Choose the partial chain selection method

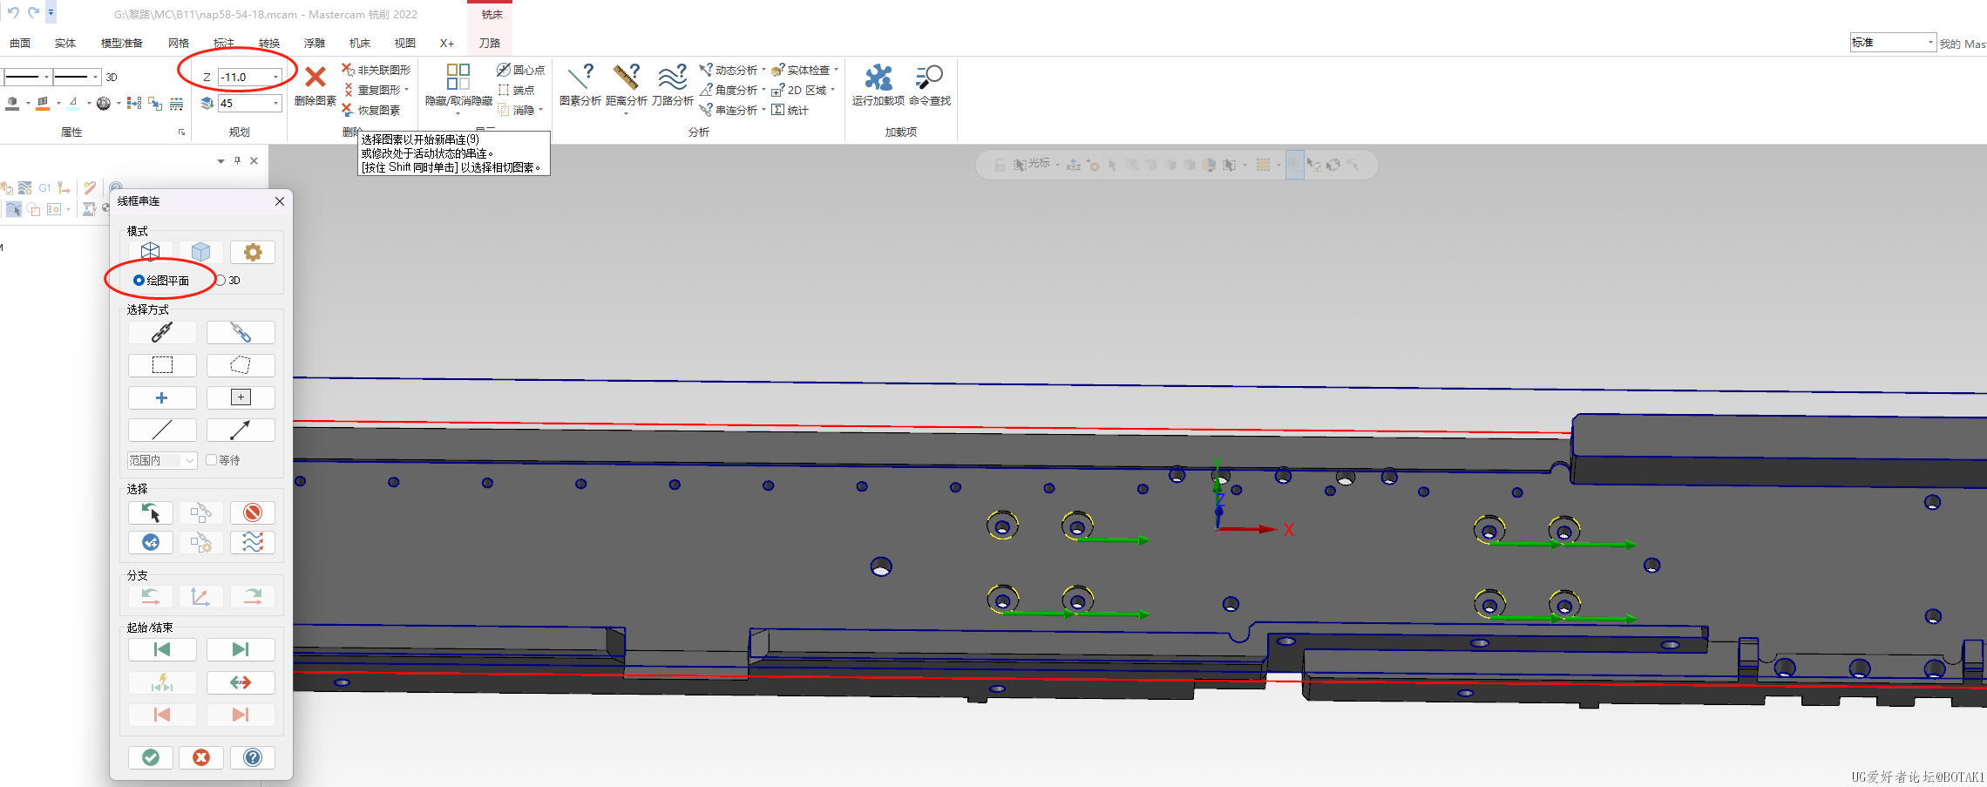click(241, 332)
